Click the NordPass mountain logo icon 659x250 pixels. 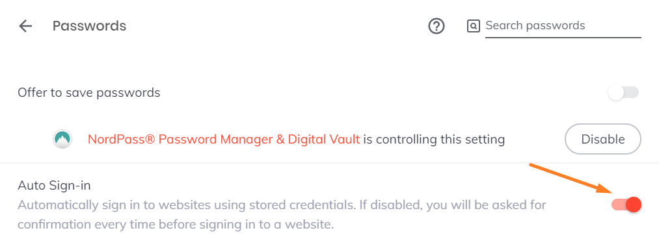(x=62, y=139)
